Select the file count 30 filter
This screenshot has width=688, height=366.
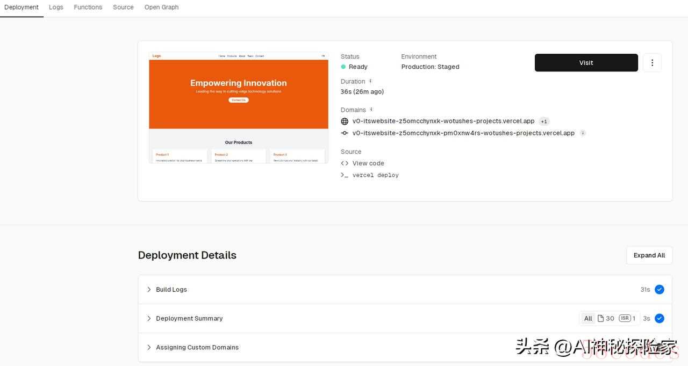[x=606, y=319]
